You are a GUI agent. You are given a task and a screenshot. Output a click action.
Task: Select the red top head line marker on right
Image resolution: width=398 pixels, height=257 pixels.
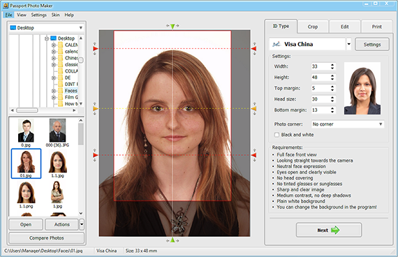coord(254,48)
